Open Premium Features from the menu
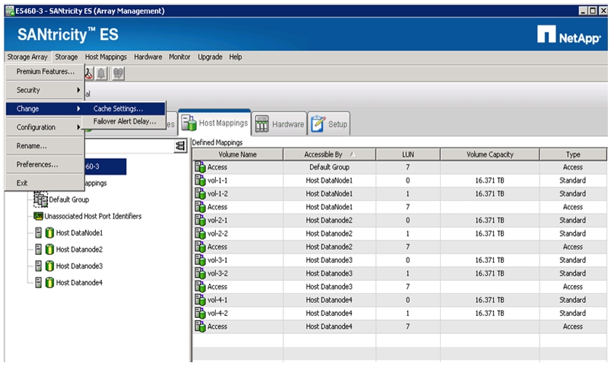The image size is (610, 384). pos(45,72)
